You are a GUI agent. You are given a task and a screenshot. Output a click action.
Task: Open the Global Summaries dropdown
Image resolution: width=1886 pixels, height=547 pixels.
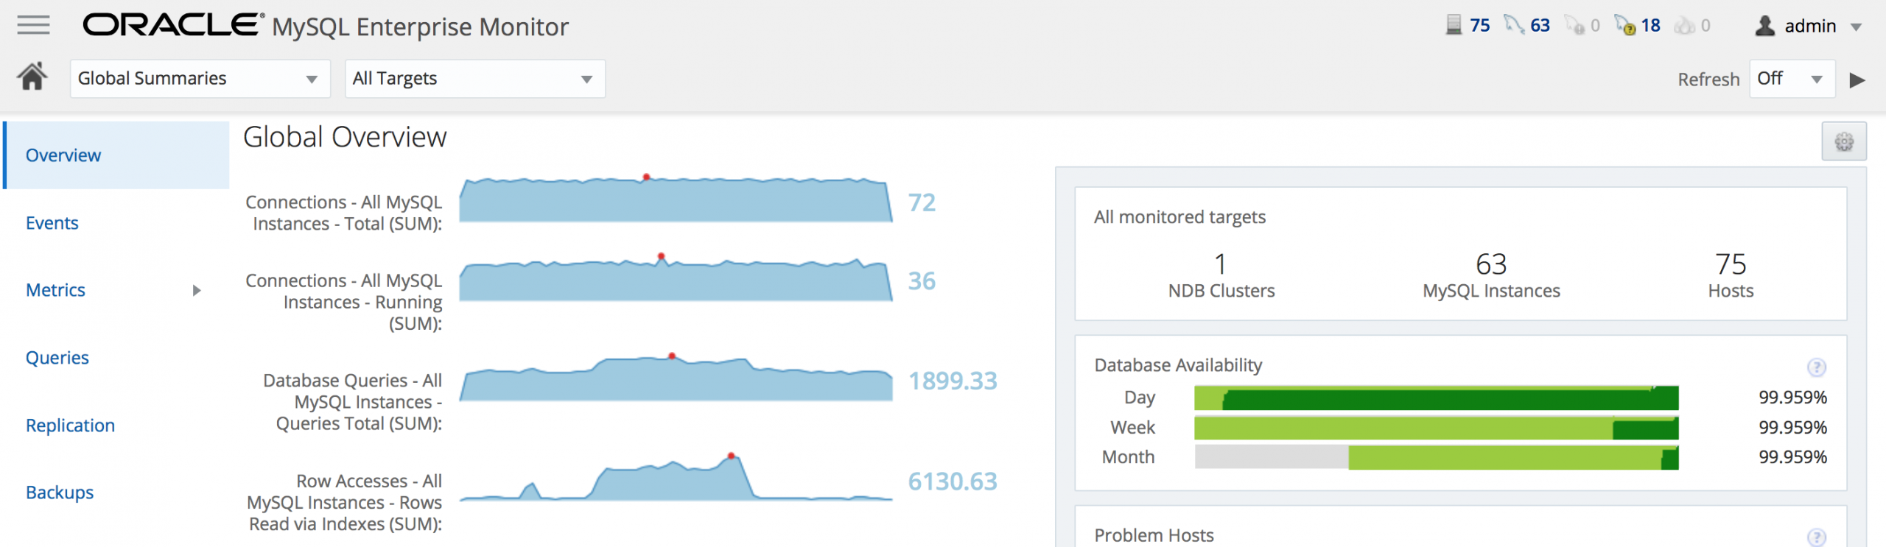pos(200,79)
